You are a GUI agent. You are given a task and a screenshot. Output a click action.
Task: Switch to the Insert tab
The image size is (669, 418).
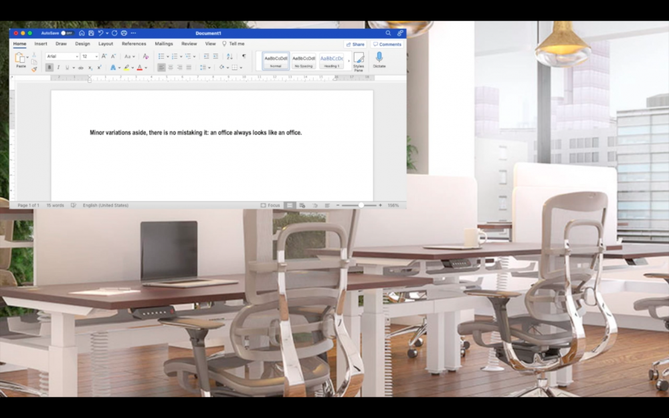[41, 44]
